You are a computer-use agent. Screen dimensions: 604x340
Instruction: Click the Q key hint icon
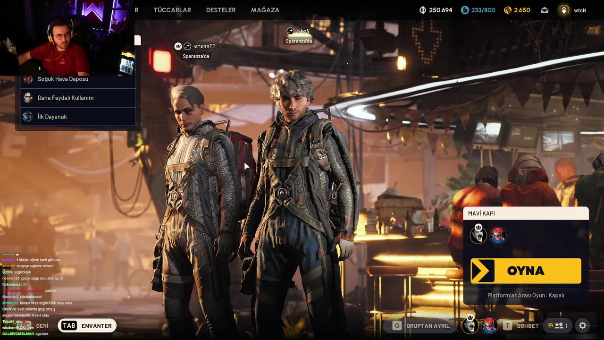click(x=397, y=325)
